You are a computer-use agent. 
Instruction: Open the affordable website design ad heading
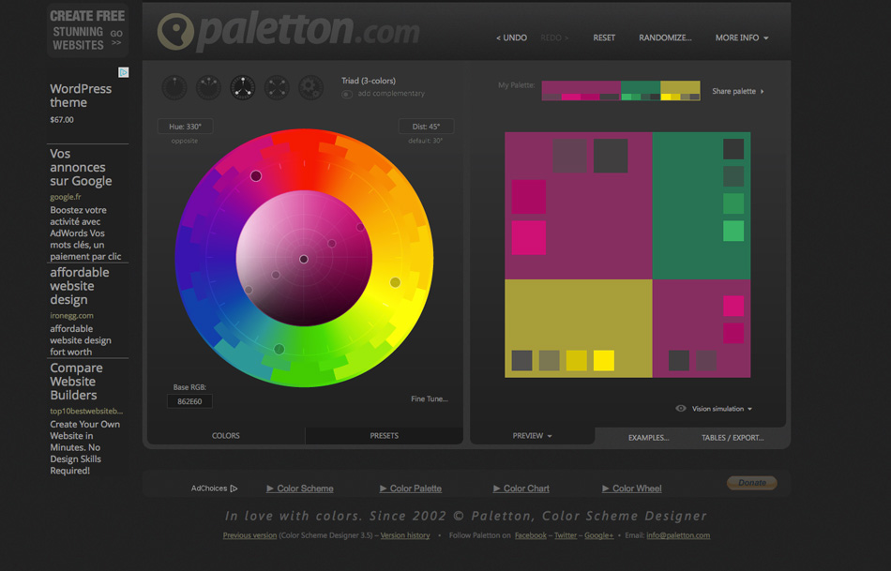[x=80, y=286]
